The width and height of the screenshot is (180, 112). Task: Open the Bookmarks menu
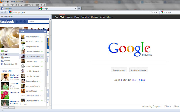click(x=28, y=5)
